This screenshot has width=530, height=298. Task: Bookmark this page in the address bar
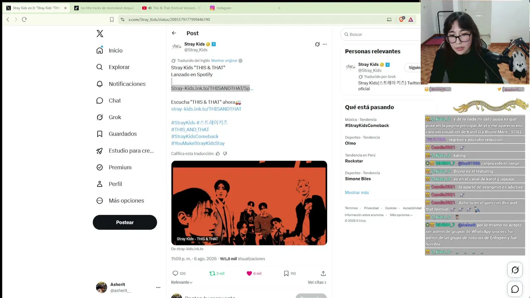click(x=112, y=19)
